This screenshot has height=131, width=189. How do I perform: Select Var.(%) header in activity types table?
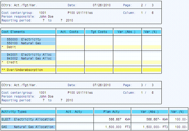(178, 112)
